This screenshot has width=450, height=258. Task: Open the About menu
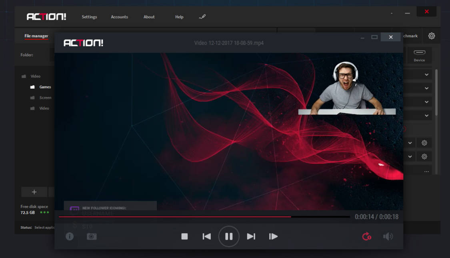tap(149, 17)
